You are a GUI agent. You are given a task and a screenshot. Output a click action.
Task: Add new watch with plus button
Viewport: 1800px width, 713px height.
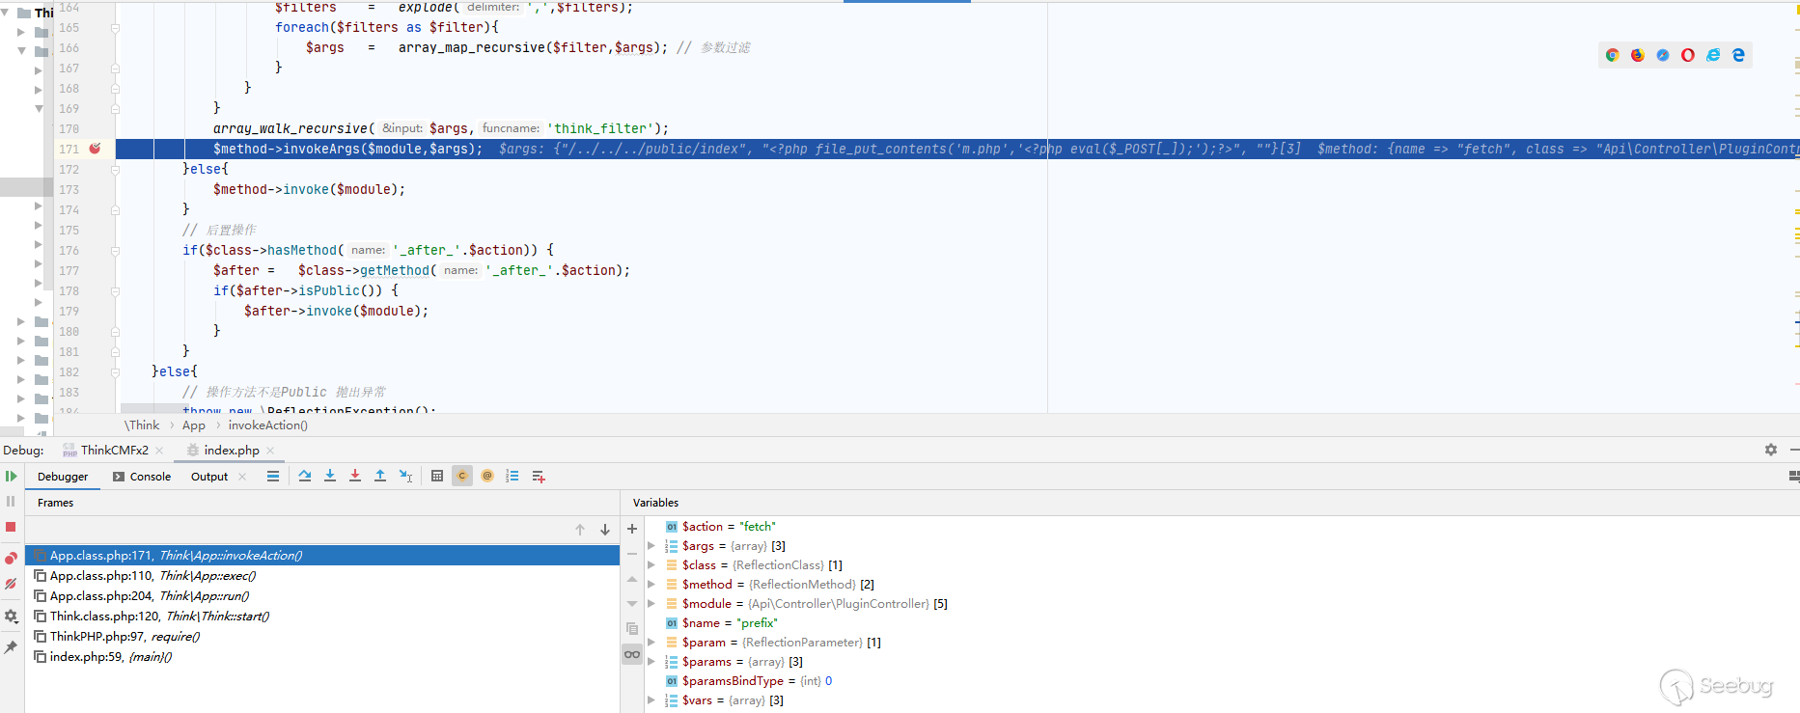[x=632, y=529]
